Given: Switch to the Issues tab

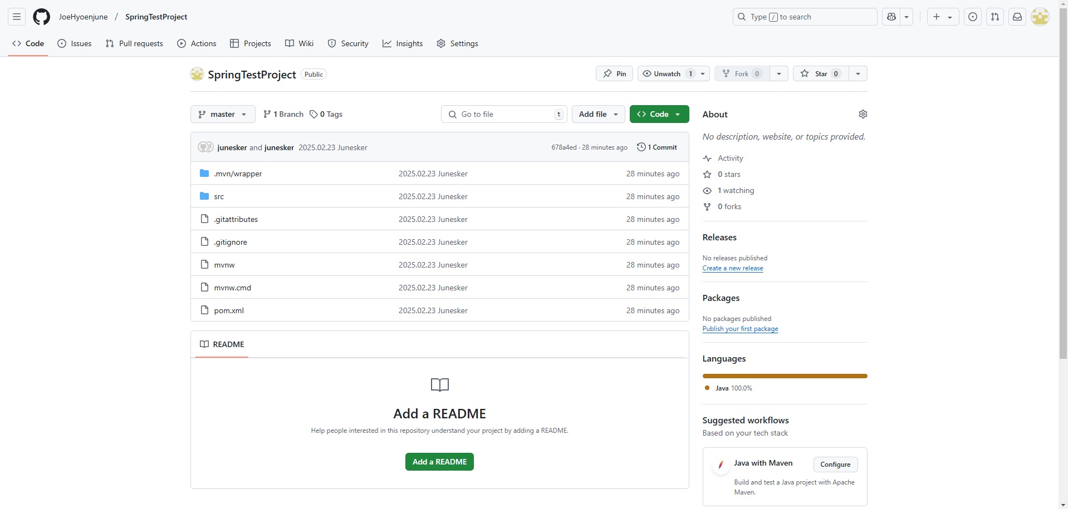Looking at the screenshot, I should (75, 43).
